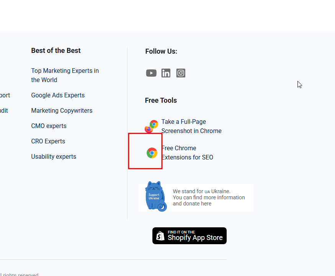Screen dimensions: 335x276
Task: Open the We stand for Ukraine donate text
Action: (x=209, y=197)
